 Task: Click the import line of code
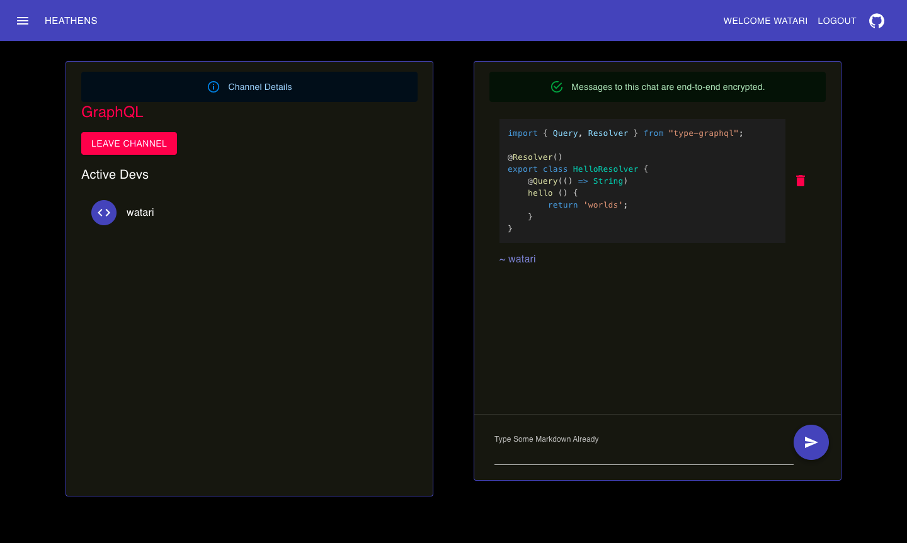[625, 133]
